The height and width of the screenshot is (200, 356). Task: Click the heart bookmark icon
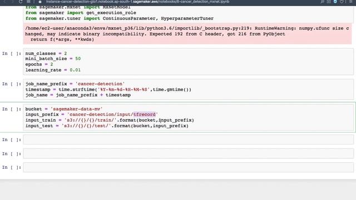pos(342,2)
